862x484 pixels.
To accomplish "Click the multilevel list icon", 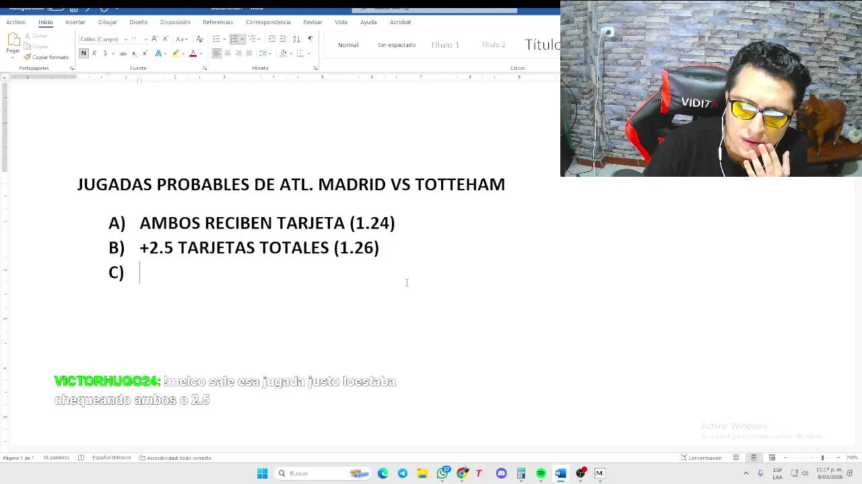I will pos(252,39).
